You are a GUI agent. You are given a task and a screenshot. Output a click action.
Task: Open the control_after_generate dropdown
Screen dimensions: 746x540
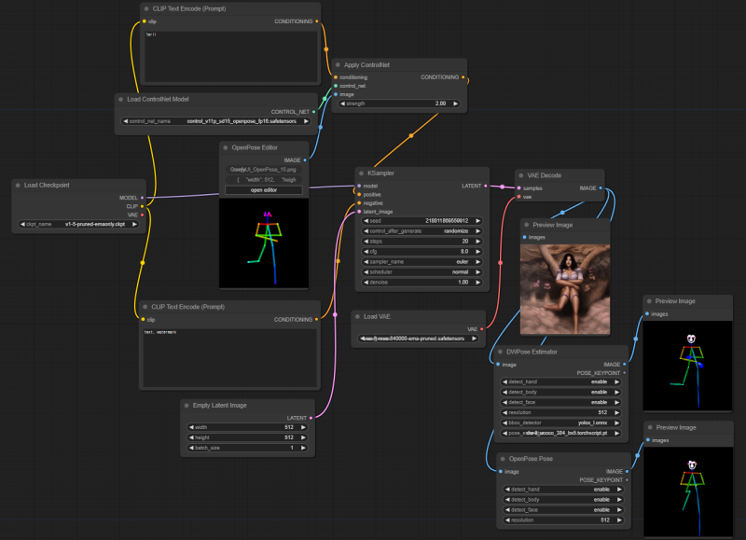(422, 230)
